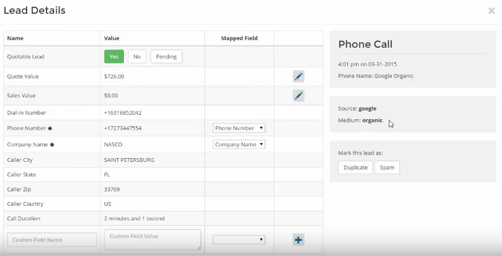This screenshot has height=256, width=502.
Task: Click the Phone Name: Google Organic text
Action: pos(376,76)
